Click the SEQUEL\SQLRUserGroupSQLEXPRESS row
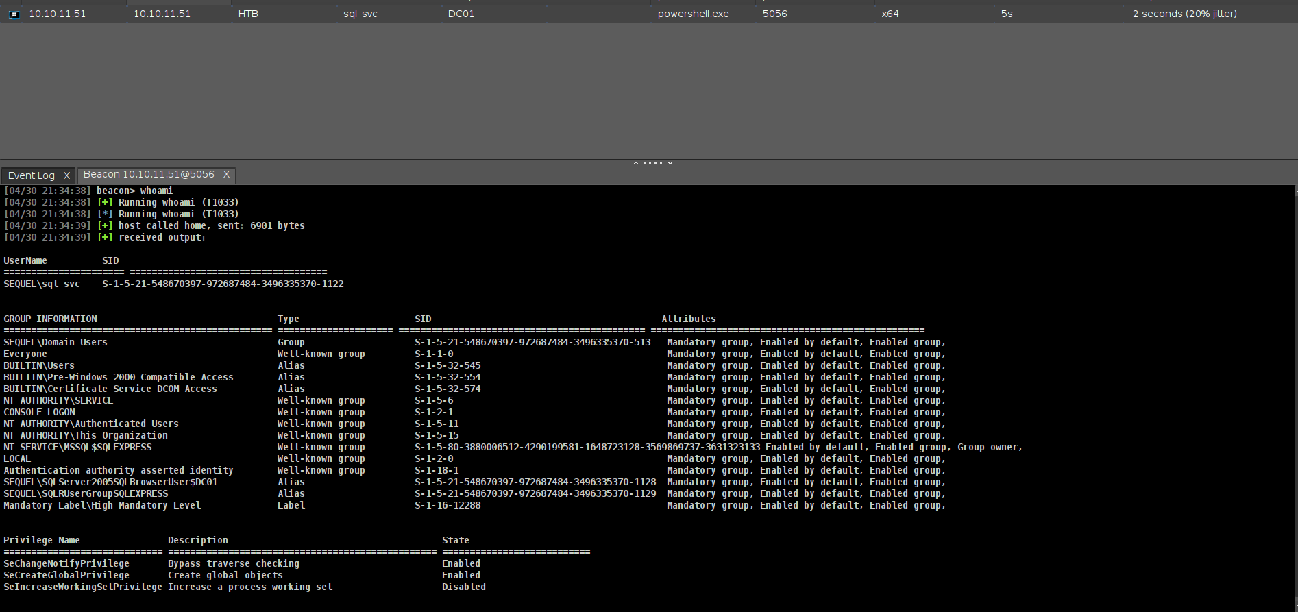The image size is (1298, 612). (474, 494)
